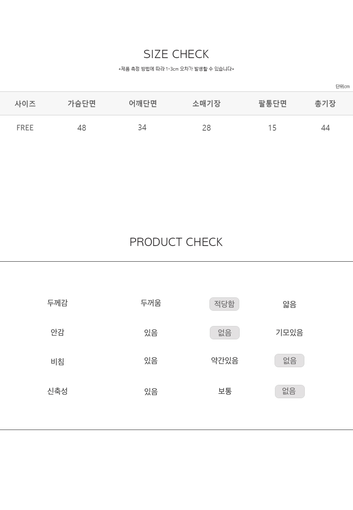Click the 총기장 column header
The image size is (353, 510).
[x=325, y=104]
